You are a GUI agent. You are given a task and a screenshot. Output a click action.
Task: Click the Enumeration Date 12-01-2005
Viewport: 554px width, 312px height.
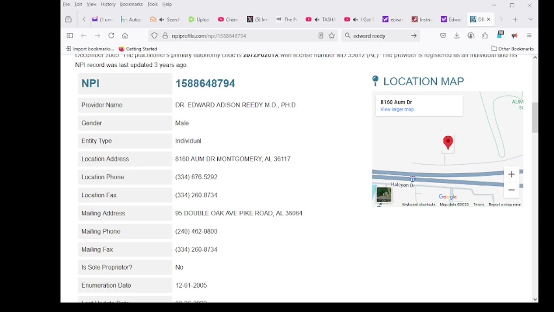pyautogui.click(x=191, y=285)
